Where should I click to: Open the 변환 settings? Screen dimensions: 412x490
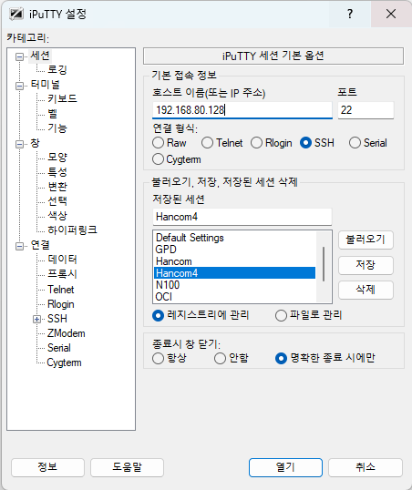click(x=57, y=186)
